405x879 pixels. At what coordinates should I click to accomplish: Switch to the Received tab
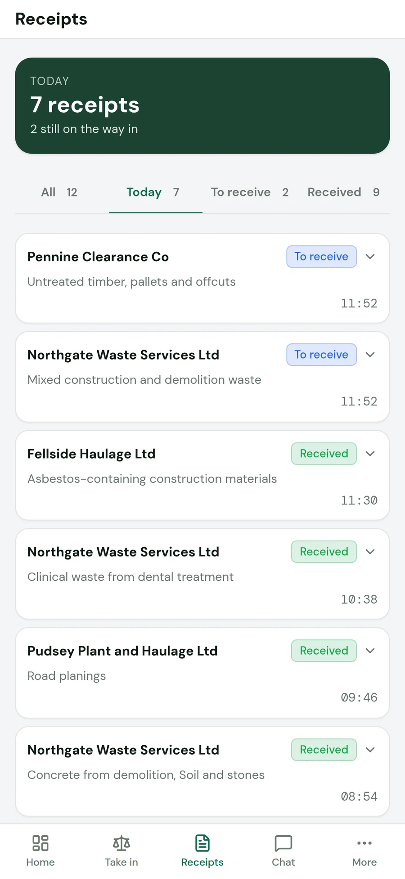(x=343, y=192)
